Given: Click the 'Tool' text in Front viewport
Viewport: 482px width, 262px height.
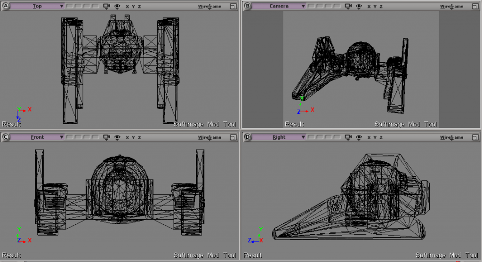Looking at the screenshot, I should [x=230, y=255].
